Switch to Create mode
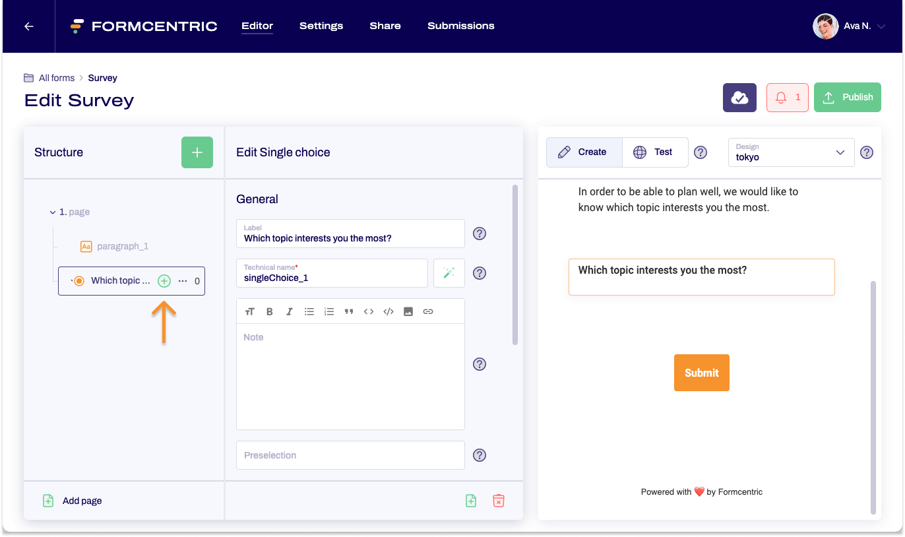Screen dimensions: 905x537 (583, 152)
